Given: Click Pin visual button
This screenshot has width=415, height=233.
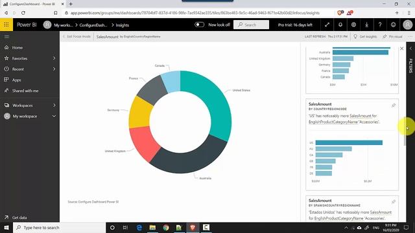Looking at the screenshot, I should click(x=392, y=36).
